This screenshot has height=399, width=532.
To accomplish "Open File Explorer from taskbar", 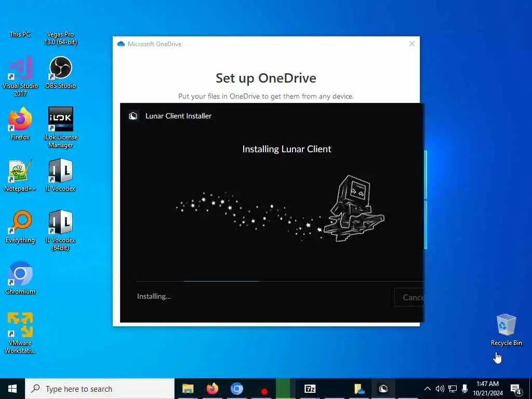I will [x=188, y=389].
